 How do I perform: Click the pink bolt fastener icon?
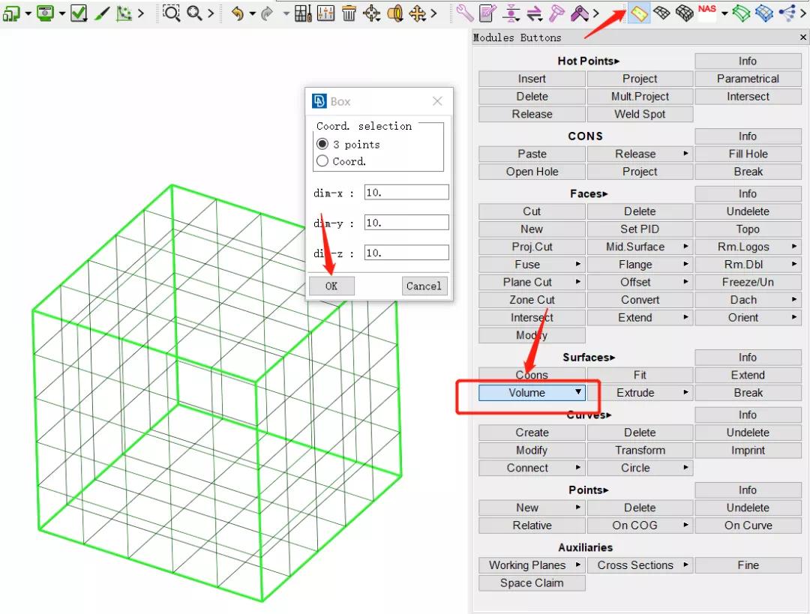(x=556, y=13)
